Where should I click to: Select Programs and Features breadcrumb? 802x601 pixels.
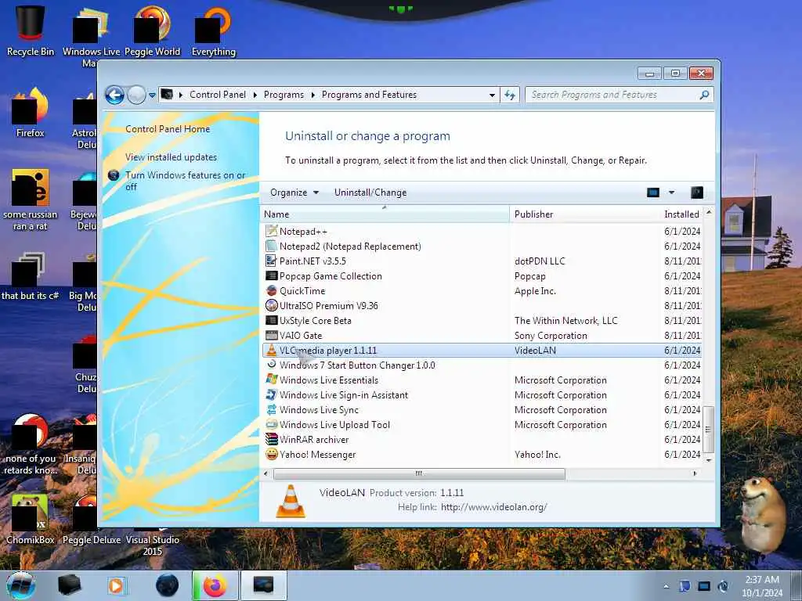(370, 95)
